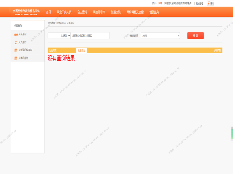Select 从业不良人员 in the top menu

[64, 12]
